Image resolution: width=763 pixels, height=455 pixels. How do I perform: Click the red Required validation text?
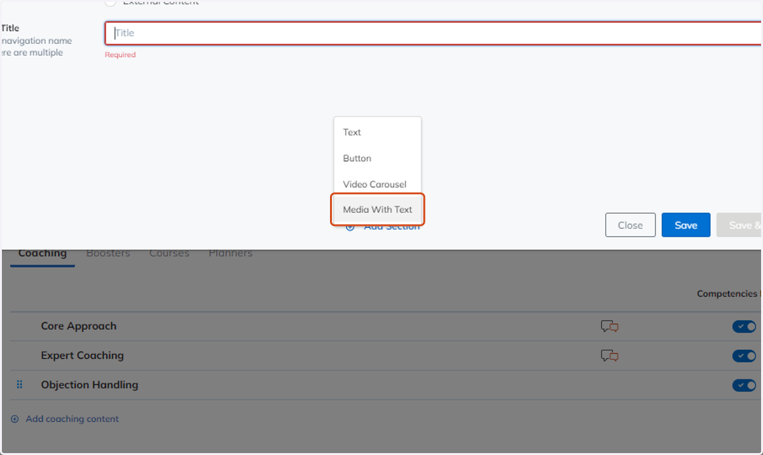(x=120, y=55)
